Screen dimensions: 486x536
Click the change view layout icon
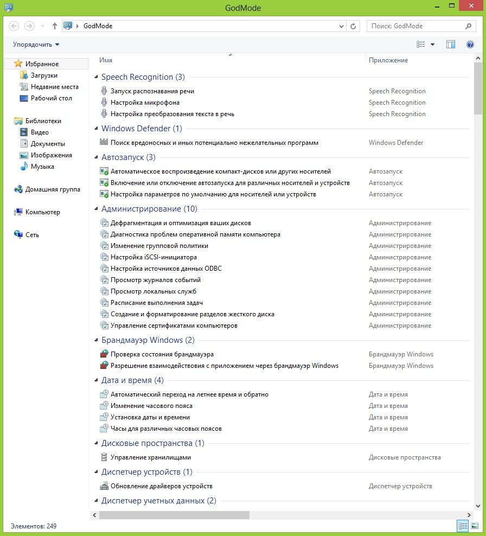point(421,44)
